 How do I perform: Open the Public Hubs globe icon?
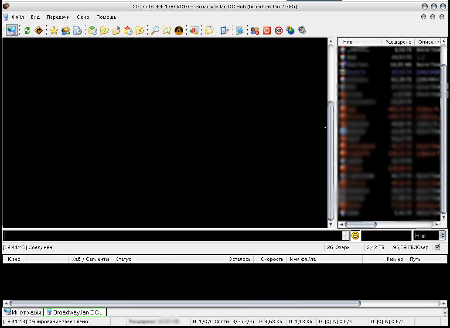[x=12, y=30]
